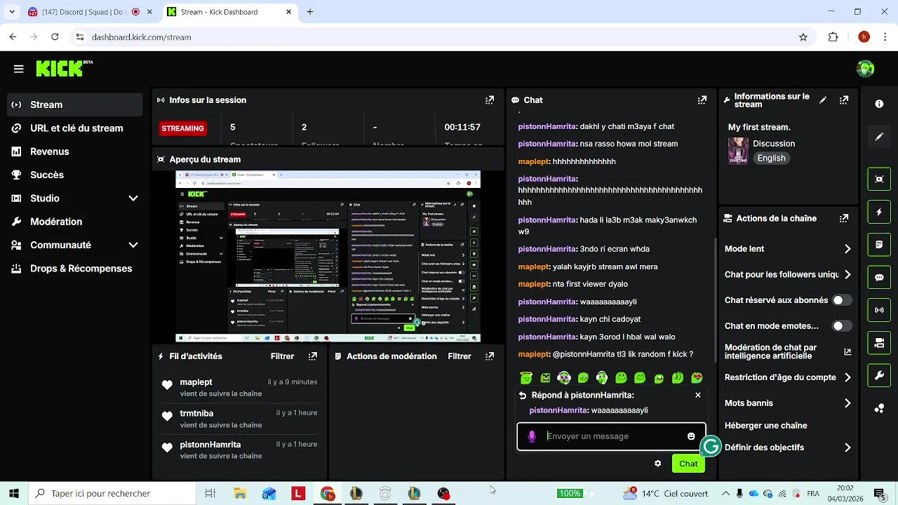Viewport: 898px width, 505px height.
Task: Send message with green Chat button
Action: coord(688,464)
